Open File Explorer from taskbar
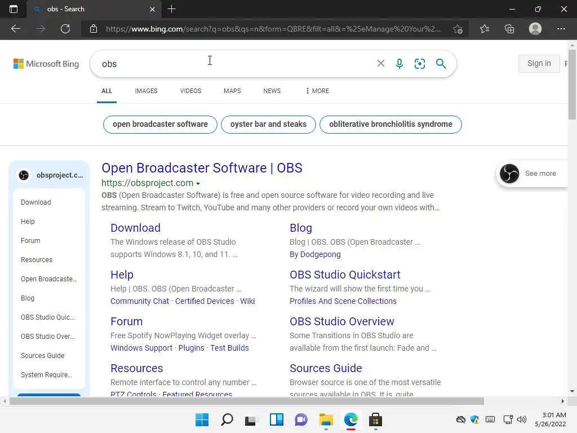The height and width of the screenshot is (433, 577). [326, 419]
